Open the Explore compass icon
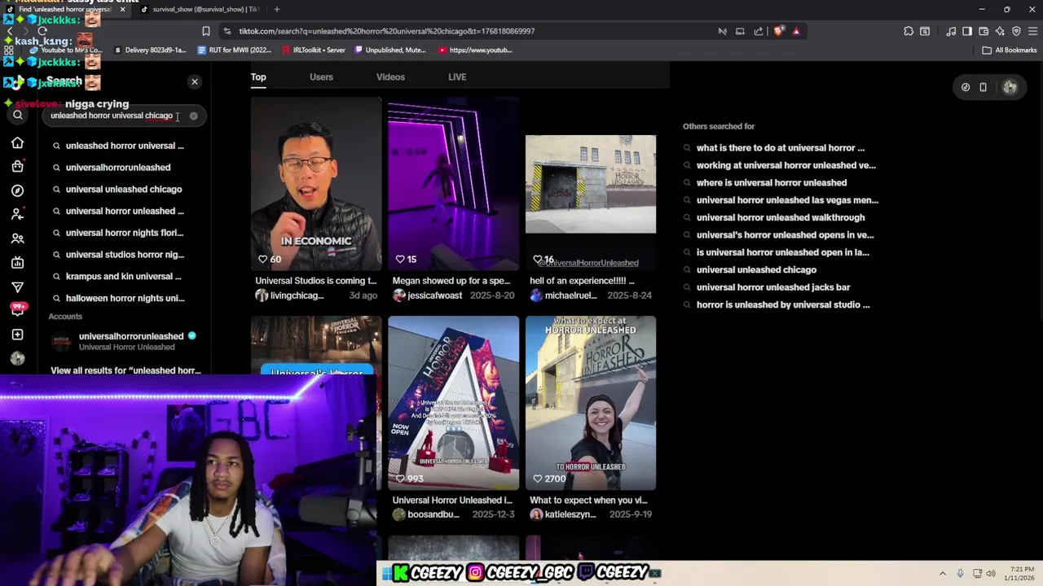This screenshot has height=586, width=1043. point(17,190)
